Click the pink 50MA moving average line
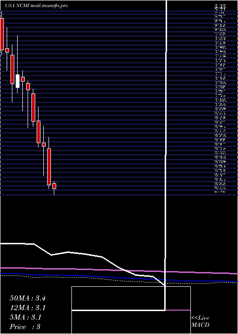Viewport: 238px width, 334px height. (119, 270)
